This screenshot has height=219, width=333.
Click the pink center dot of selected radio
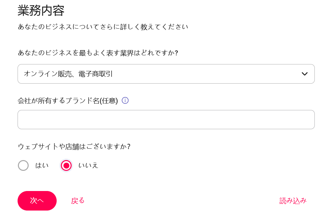click(66, 166)
